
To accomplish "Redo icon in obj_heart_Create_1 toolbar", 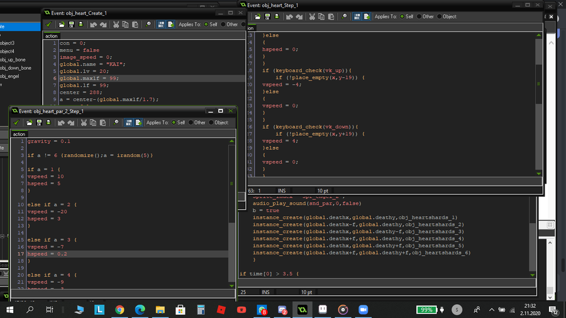I will [103, 25].
